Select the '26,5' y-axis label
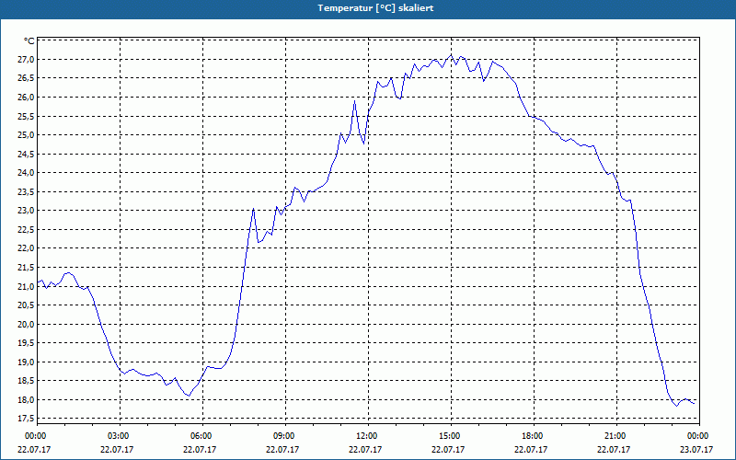Image resolution: width=736 pixels, height=460 pixels. click(x=26, y=78)
